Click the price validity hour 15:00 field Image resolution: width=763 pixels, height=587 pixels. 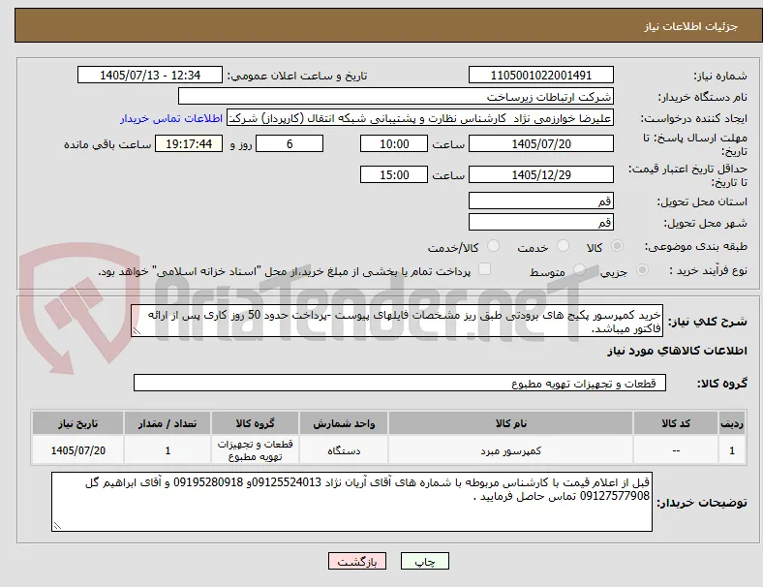pyautogui.click(x=394, y=174)
